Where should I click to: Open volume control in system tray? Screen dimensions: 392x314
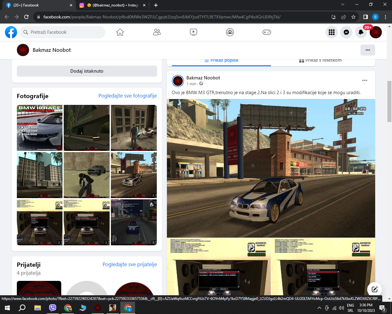click(x=341, y=308)
